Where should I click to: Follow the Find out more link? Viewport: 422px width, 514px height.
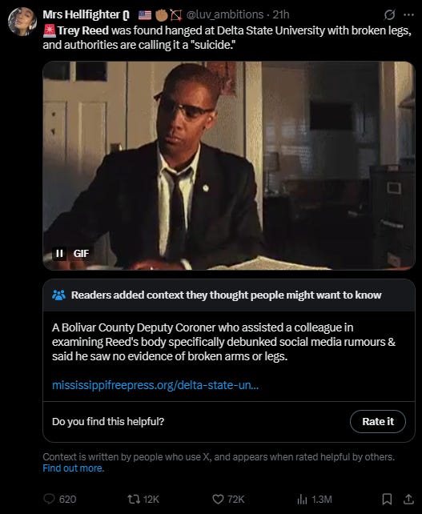[x=73, y=468]
